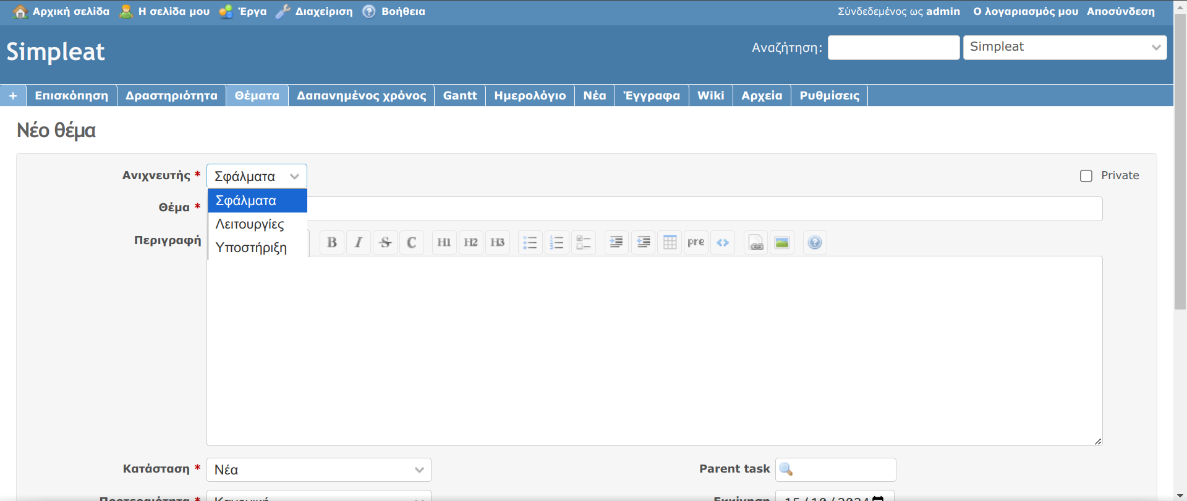The height and width of the screenshot is (501, 1187).
Task: Insert a task checklist in the description
Action: click(584, 242)
